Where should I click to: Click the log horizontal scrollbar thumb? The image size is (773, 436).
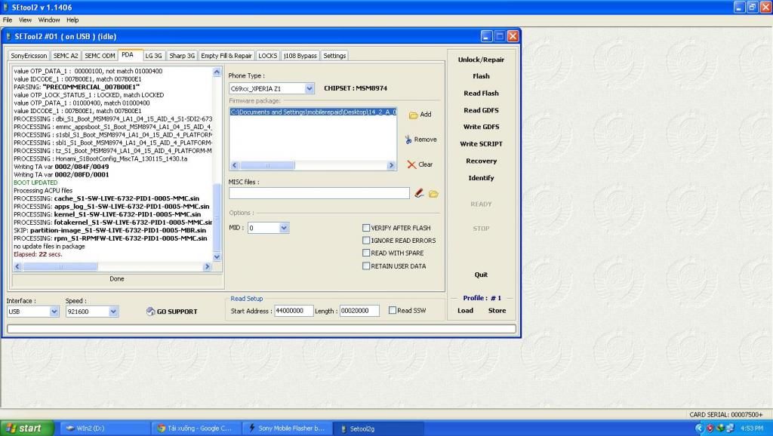click(x=60, y=266)
